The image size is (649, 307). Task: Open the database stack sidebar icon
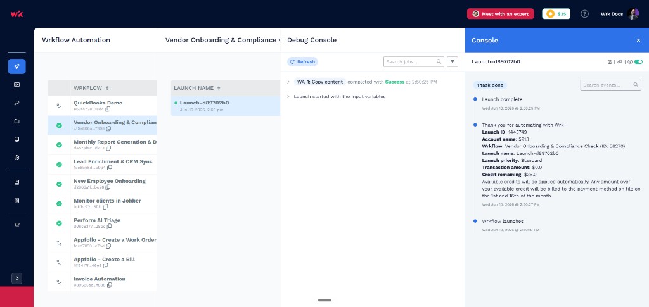17,139
